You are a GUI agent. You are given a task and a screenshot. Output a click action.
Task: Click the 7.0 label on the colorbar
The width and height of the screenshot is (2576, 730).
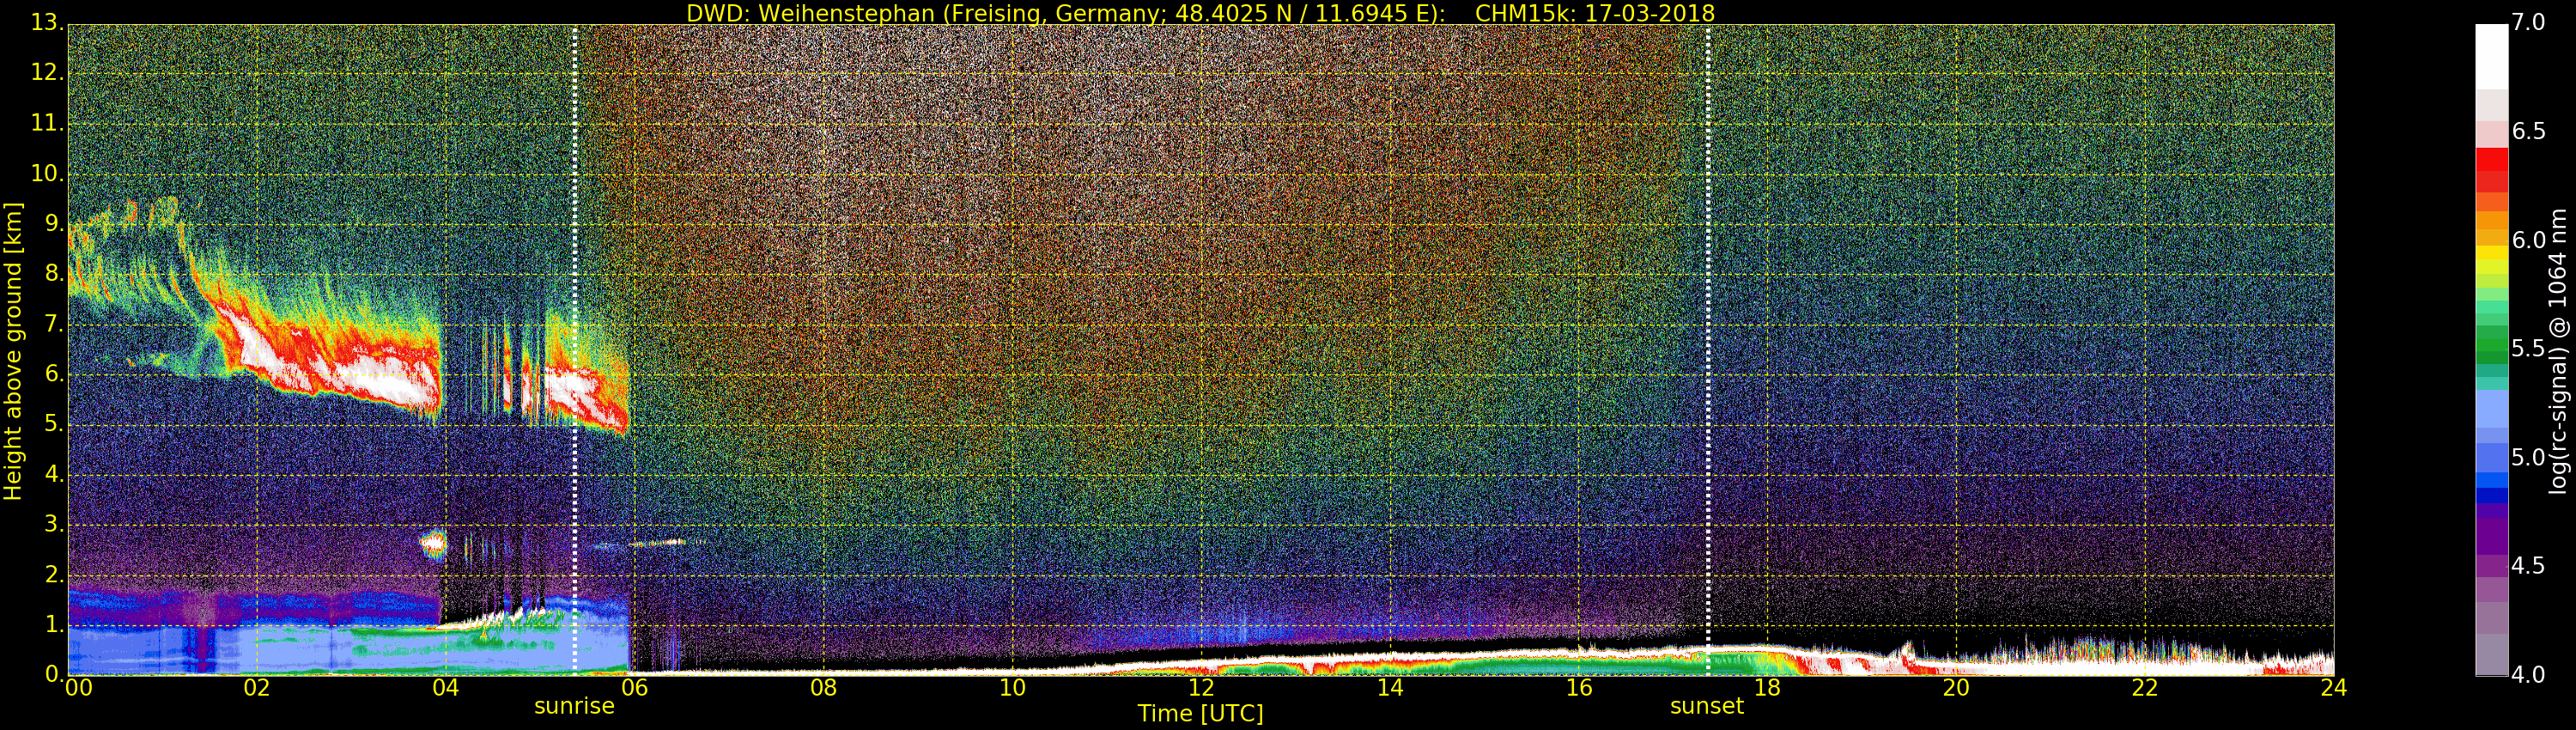coord(2529,23)
